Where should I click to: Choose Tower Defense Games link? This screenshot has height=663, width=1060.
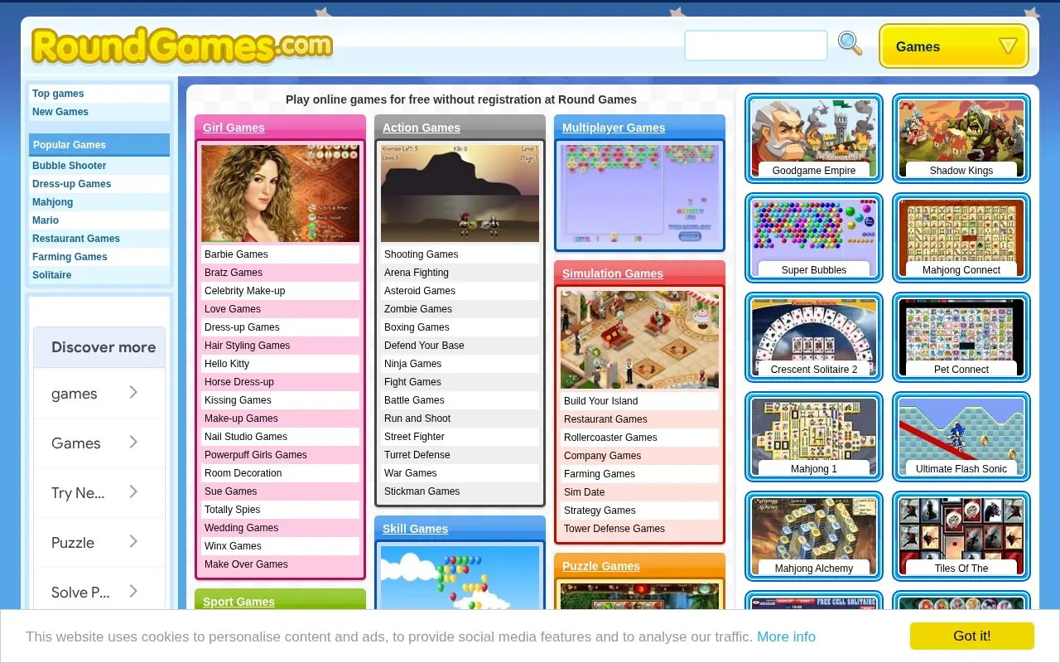pyautogui.click(x=614, y=529)
